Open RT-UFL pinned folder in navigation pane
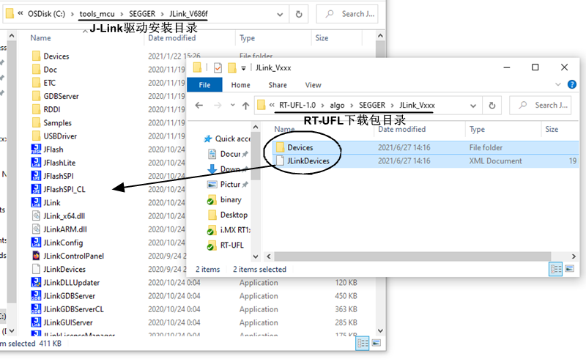This screenshot has width=586, height=362. [226, 245]
